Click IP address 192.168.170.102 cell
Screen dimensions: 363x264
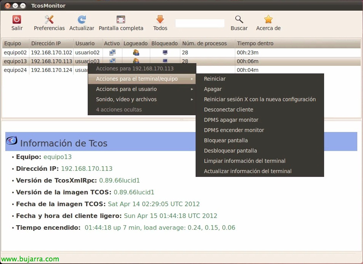click(x=51, y=52)
